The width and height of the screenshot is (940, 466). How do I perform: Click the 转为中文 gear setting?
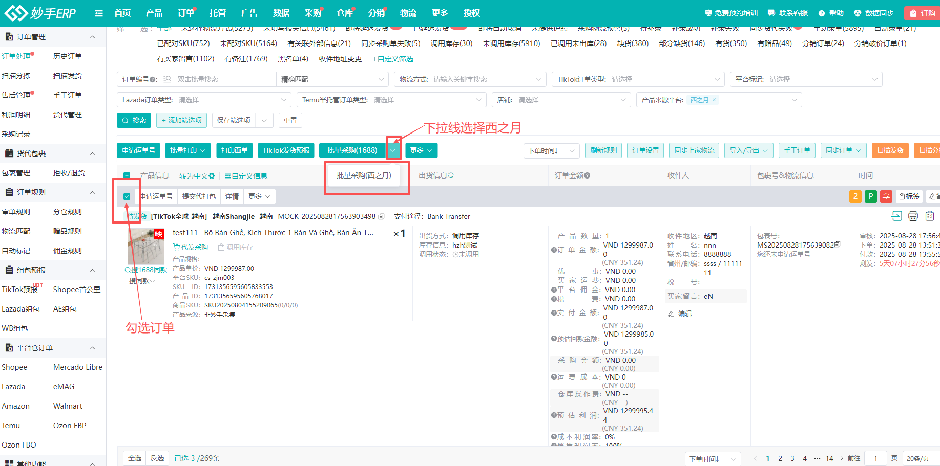[212, 176]
